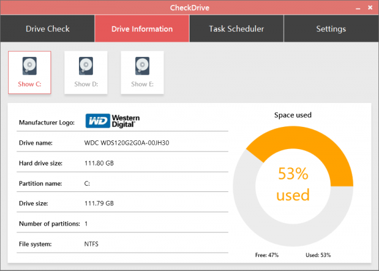Switch to the Drive Check tab
Viewport: 379px width, 271px height.
[x=47, y=29]
